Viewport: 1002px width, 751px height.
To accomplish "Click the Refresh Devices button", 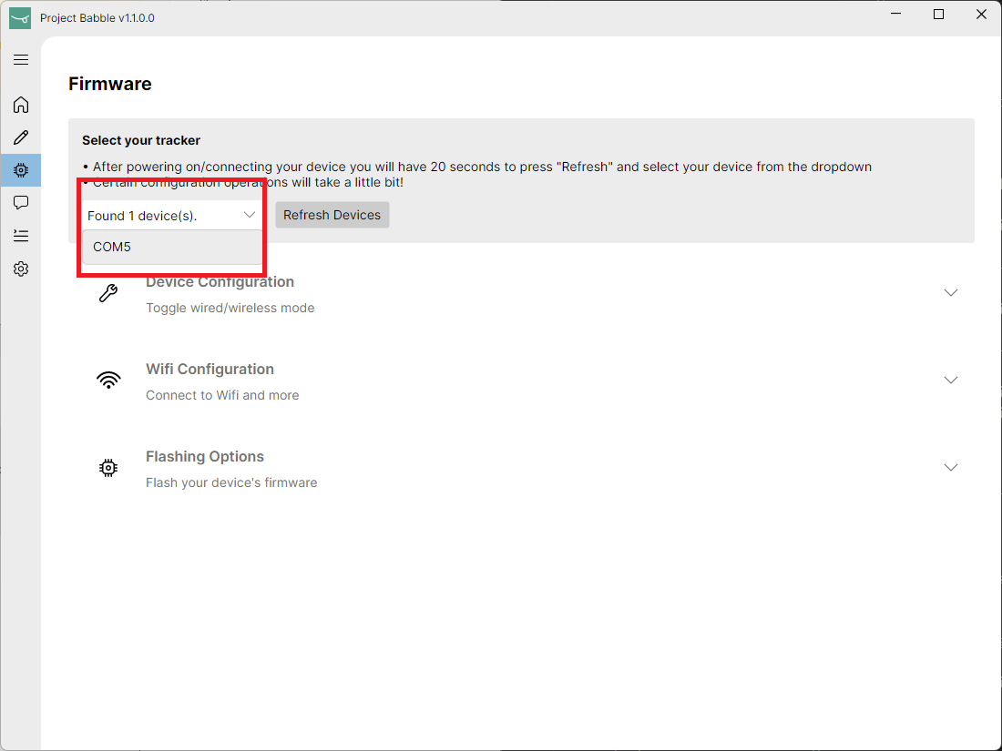I will click(332, 215).
